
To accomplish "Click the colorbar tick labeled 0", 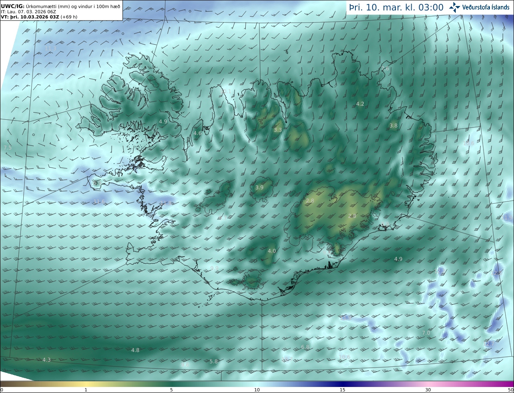I will [2, 390].
